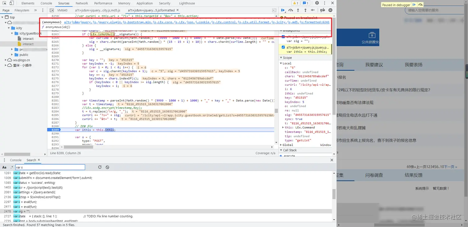Refresh the search results
Screen dimensions: 468x227
point(100,167)
